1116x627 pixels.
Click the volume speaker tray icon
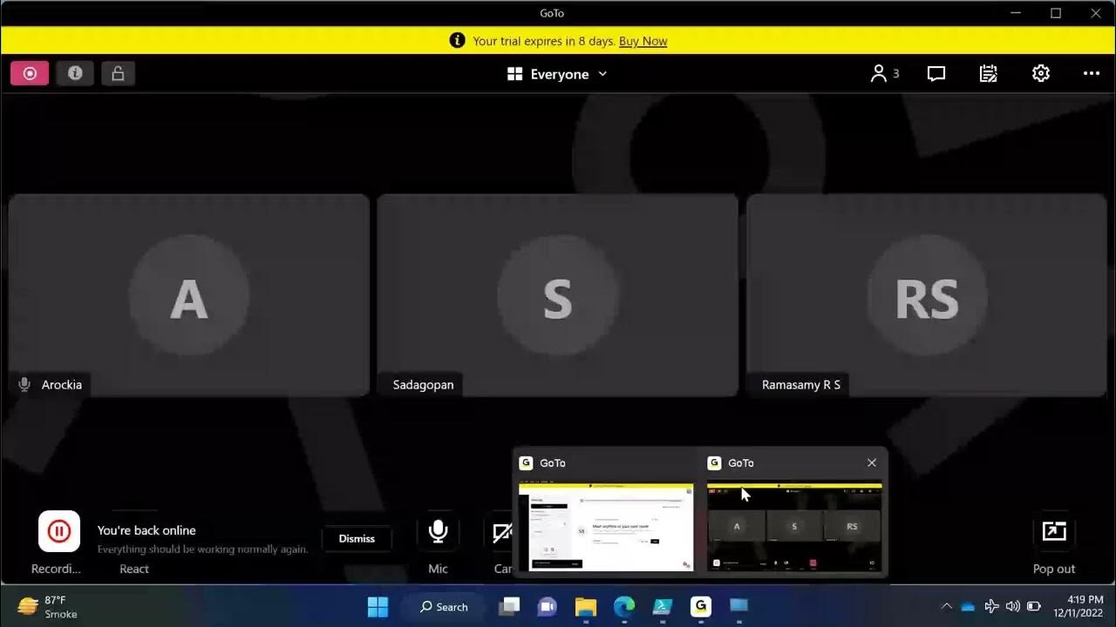[1012, 606]
